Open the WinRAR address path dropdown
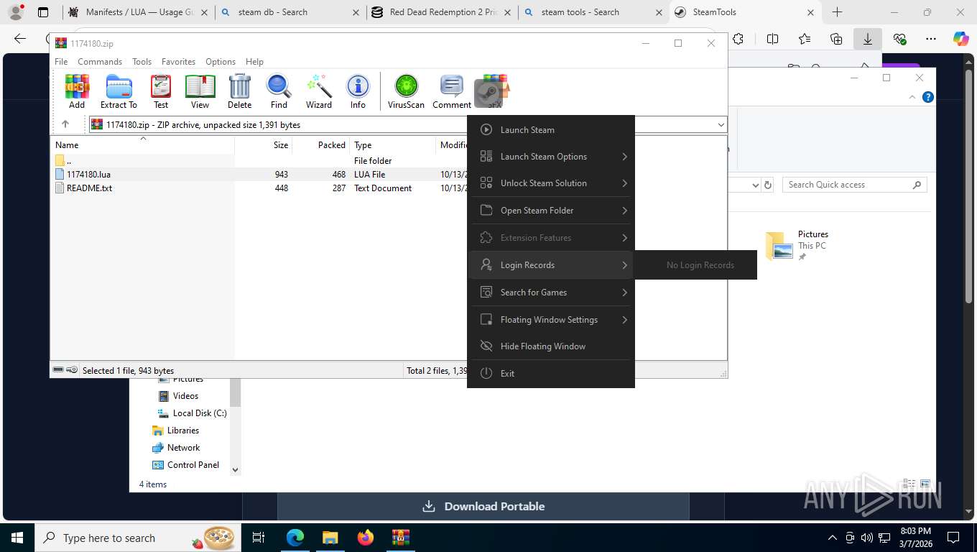The width and height of the screenshot is (977, 552). coord(721,125)
